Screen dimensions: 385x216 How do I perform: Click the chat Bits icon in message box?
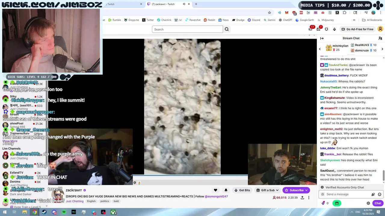[x=373, y=194]
